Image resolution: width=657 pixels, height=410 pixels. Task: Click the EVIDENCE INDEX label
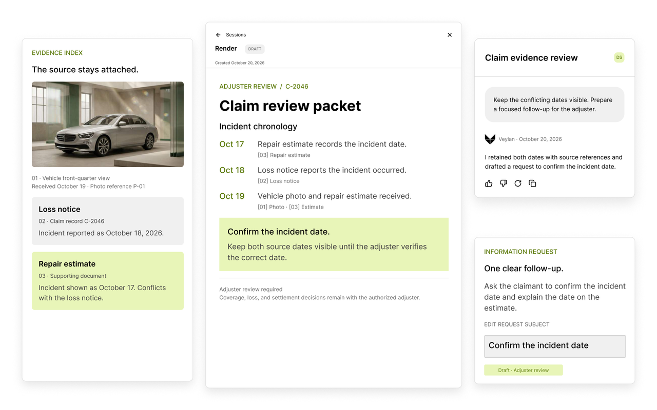[57, 53]
